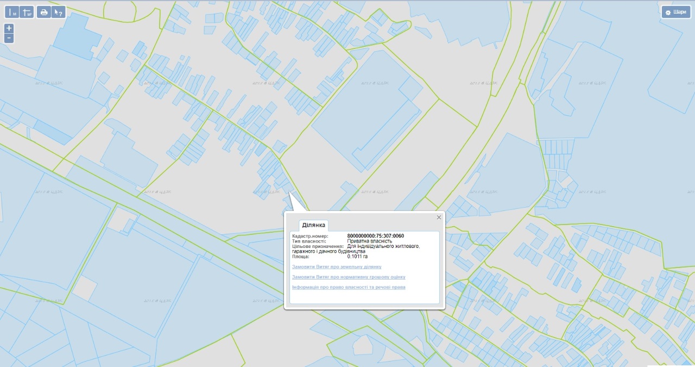Enable the identify cursor question-mark tool
Screen dimensions: 695x367
tap(59, 12)
